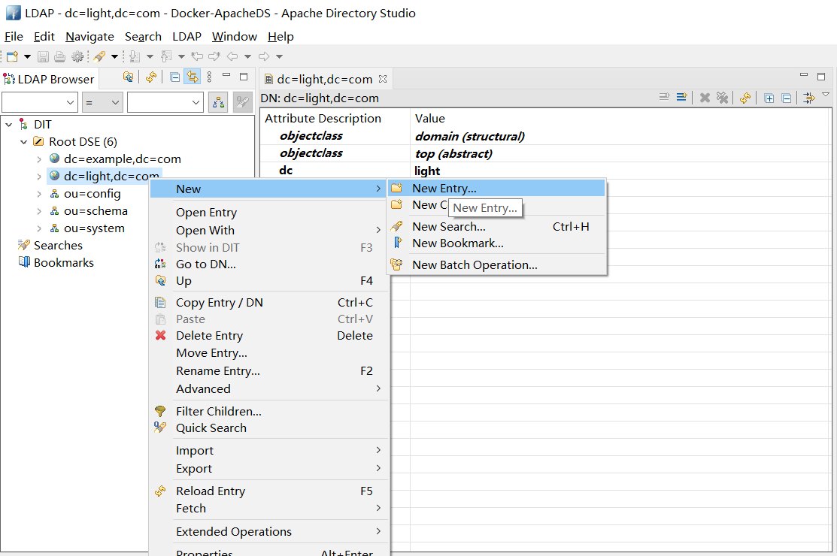Expand the ou=schema tree node
The height and width of the screenshot is (556, 837).
[39, 211]
